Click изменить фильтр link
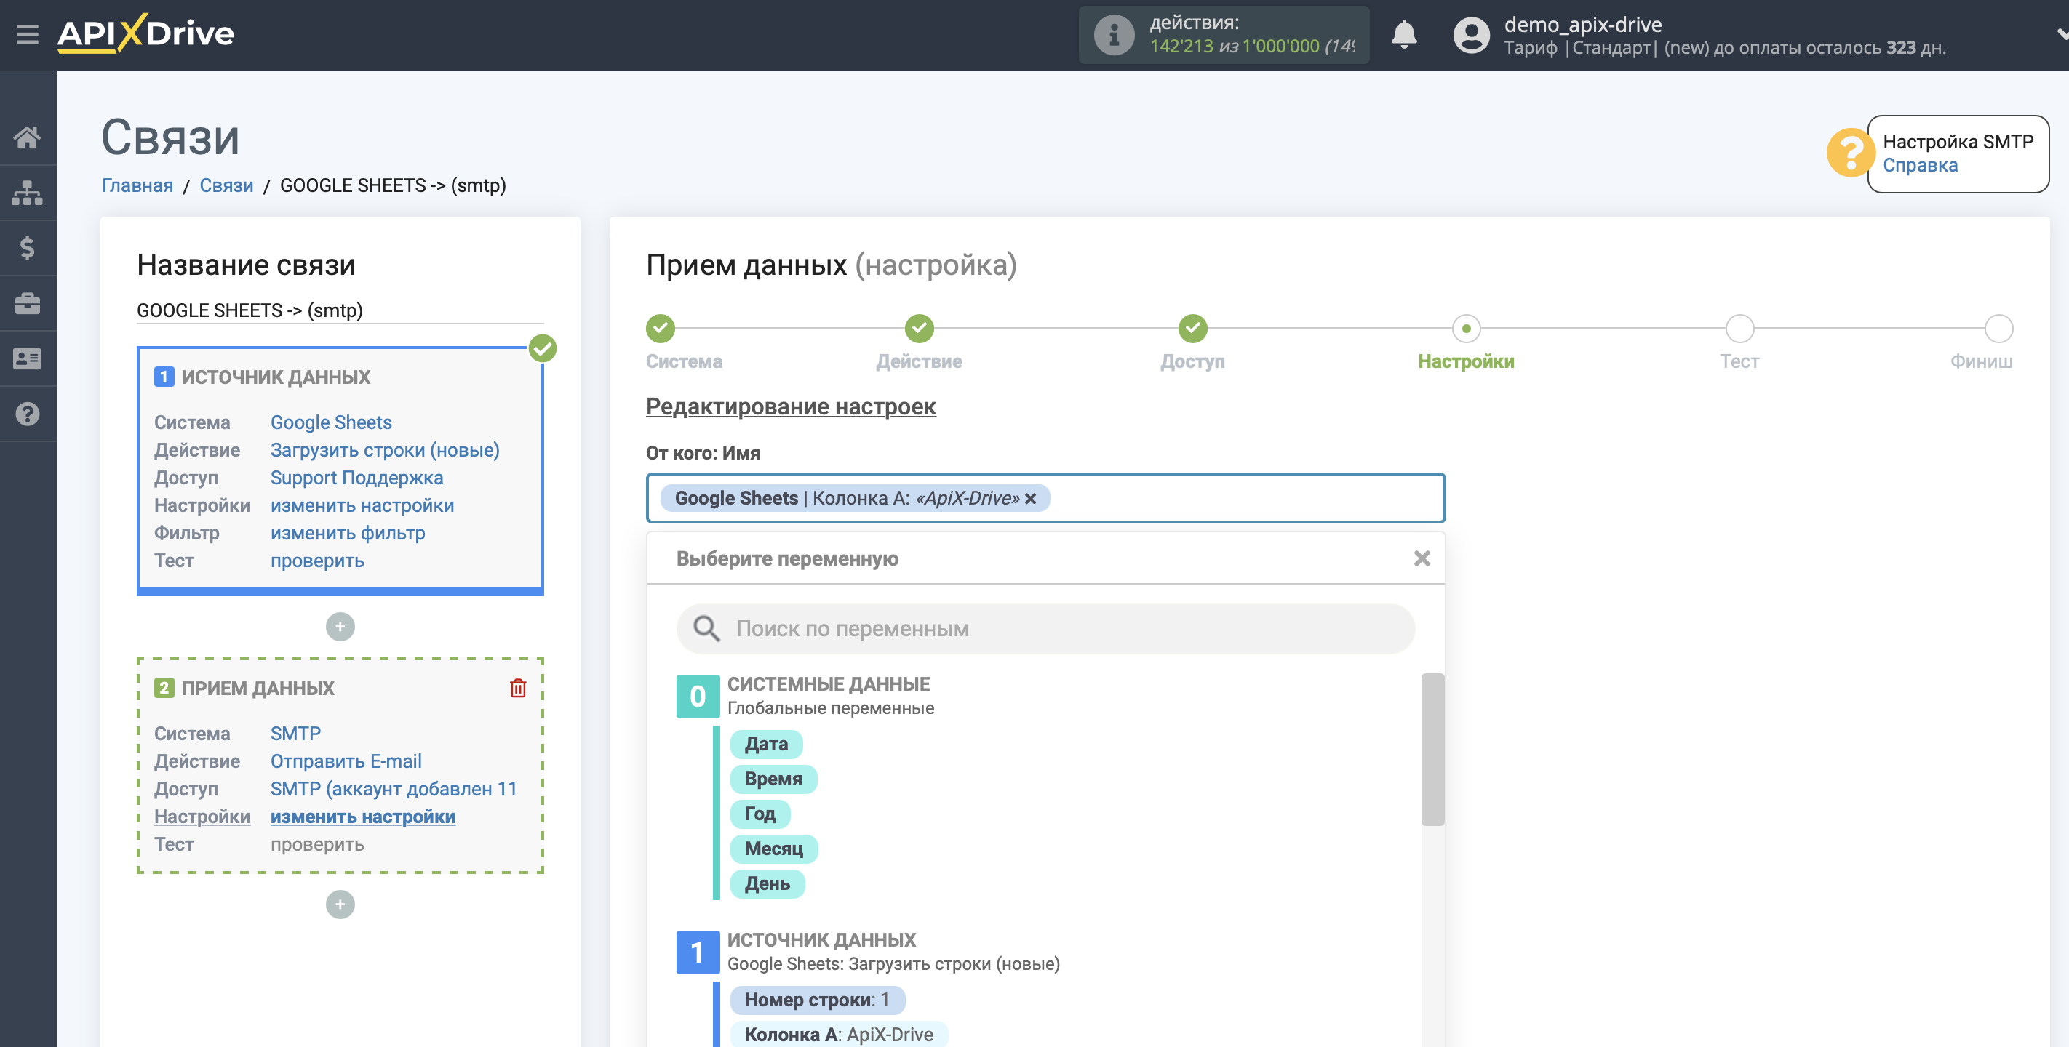 pos(348,533)
